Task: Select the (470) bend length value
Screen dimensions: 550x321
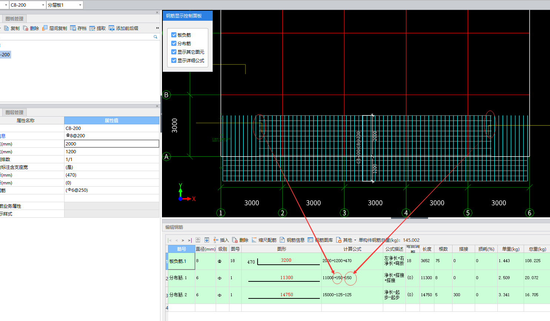Action: coord(112,175)
